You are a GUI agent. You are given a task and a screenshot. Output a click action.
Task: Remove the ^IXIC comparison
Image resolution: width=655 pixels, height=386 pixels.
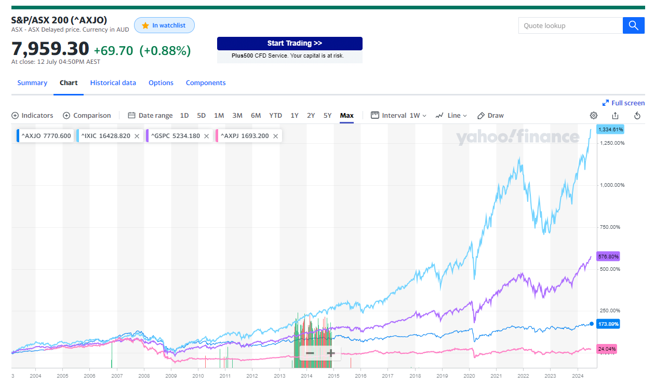[x=137, y=136]
